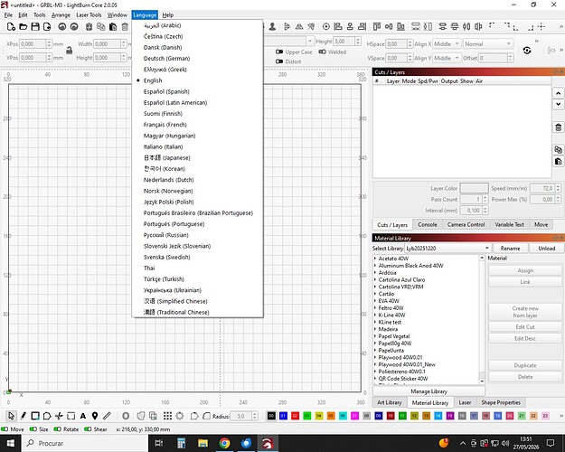Click the New Project icon
This screenshot has width=565, height=452.
(x=11, y=27)
